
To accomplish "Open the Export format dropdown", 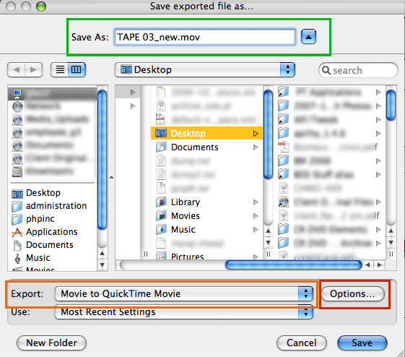I will click(x=184, y=293).
